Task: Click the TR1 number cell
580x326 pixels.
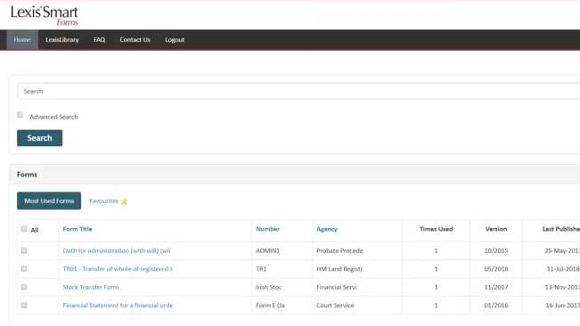Action: point(261,269)
